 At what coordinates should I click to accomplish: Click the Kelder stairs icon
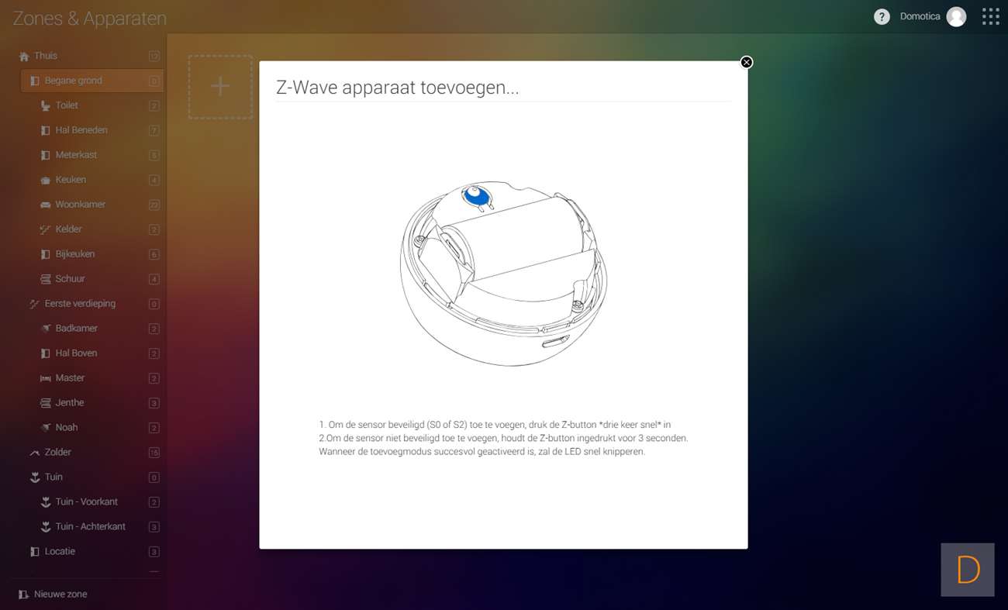[x=45, y=229]
